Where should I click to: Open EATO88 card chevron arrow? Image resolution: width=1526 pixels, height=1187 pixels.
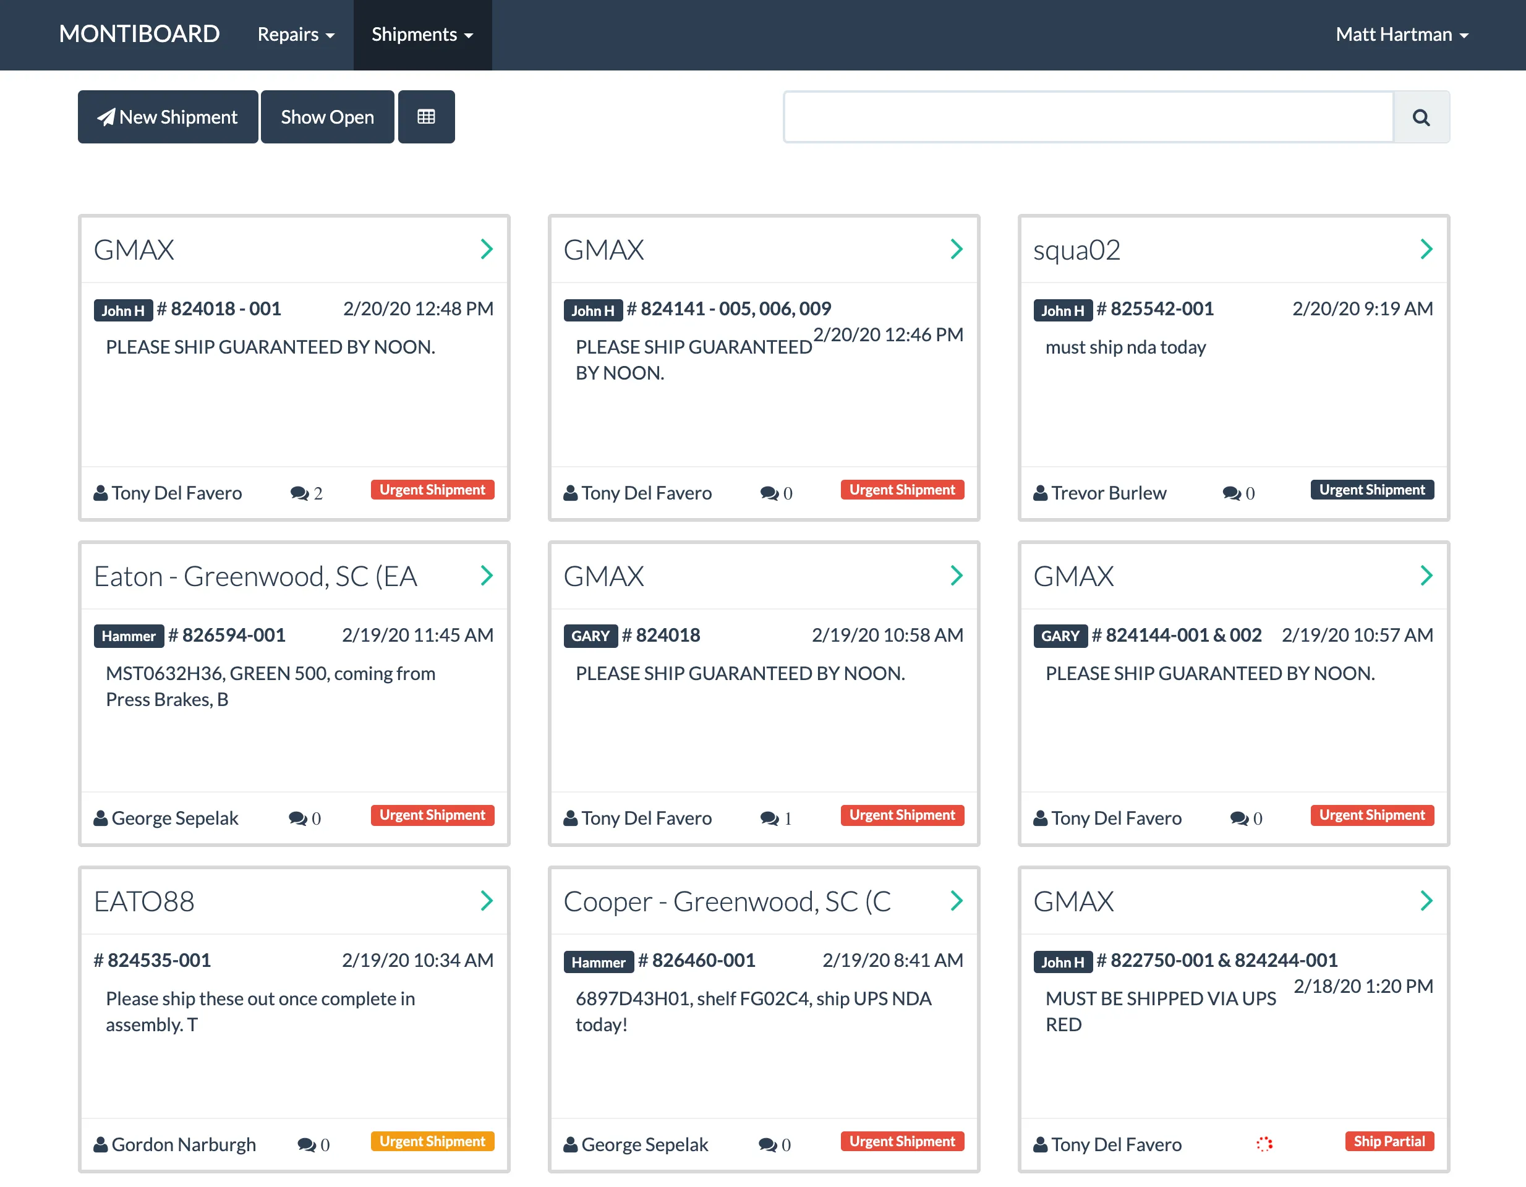[487, 901]
